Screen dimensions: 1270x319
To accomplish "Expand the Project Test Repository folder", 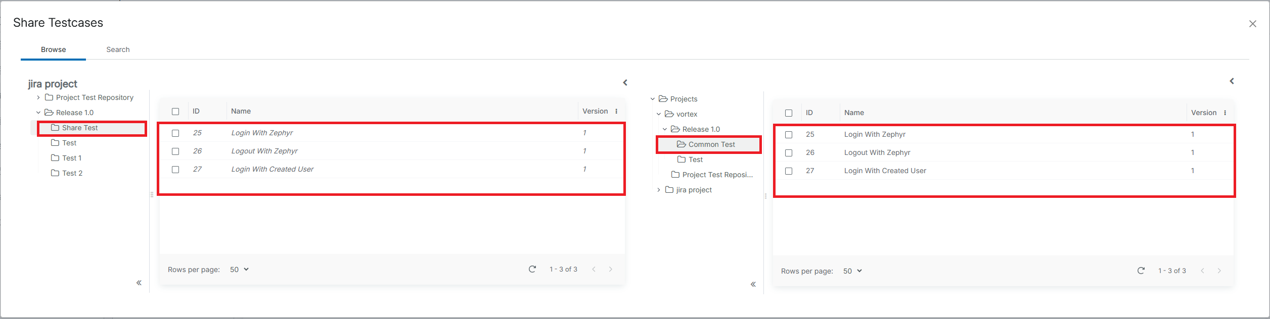I will (x=38, y=97).
